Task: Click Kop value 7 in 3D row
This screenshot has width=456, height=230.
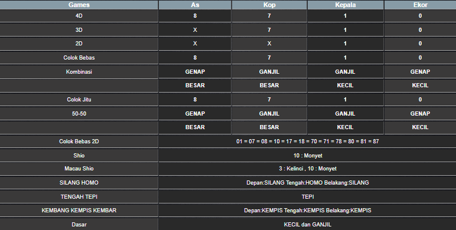Action: point(269,30)
